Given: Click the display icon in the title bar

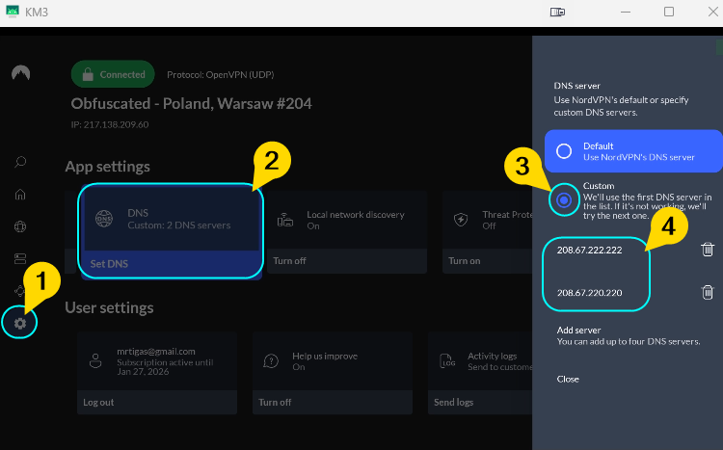Looking at the screenshot, I should (557, 12).
